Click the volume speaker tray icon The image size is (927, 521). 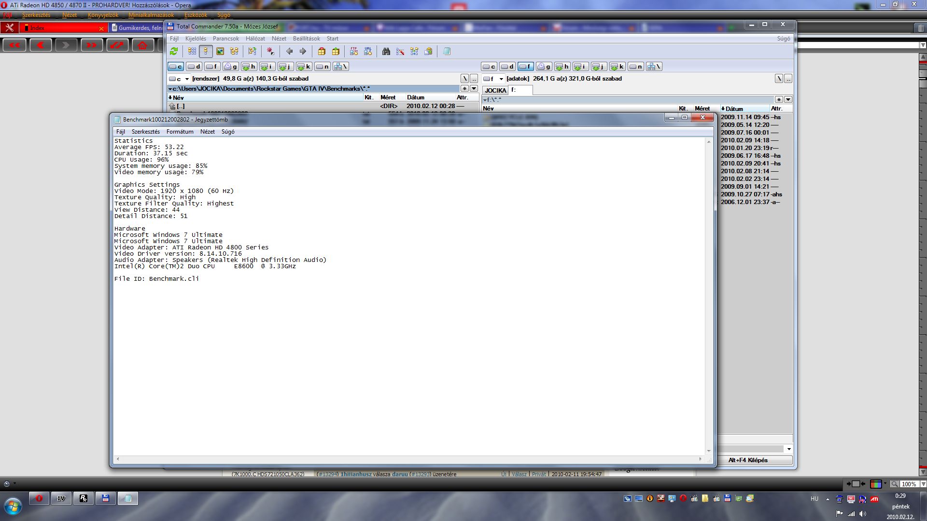coord(863,514)
